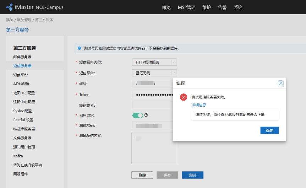Click the 短信签名 input field
The height and width of the screenshot is (188, 306).
(152, 105)
